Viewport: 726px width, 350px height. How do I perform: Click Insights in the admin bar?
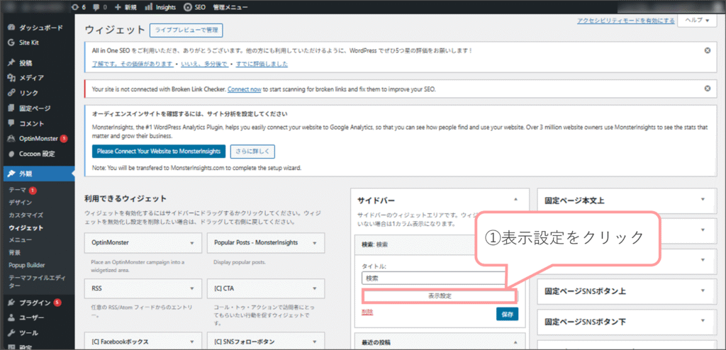(x=160, y=7)
